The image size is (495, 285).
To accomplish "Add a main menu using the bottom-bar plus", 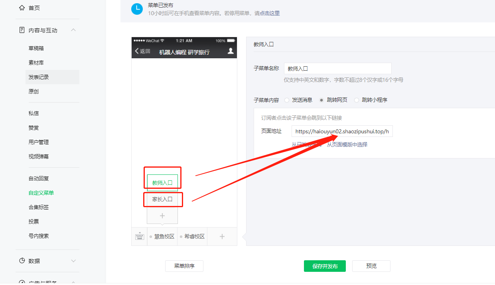I will (222, 236).
